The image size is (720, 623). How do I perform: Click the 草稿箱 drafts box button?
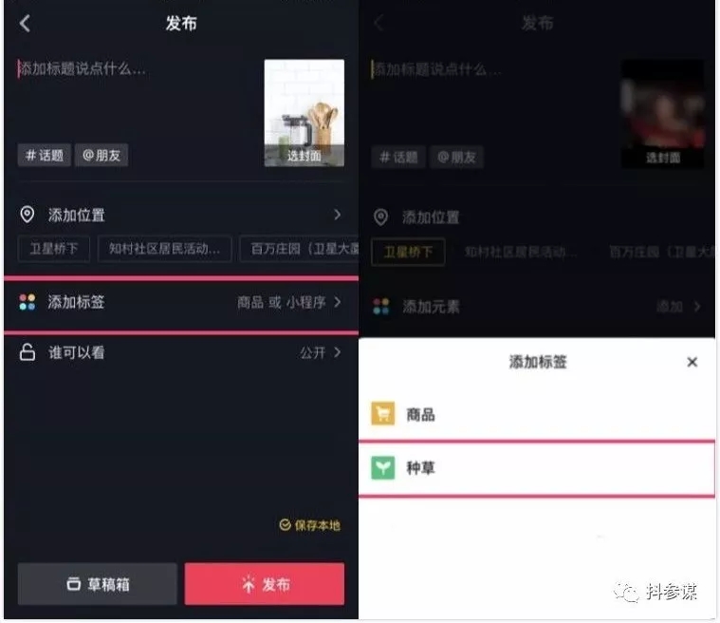98,584
